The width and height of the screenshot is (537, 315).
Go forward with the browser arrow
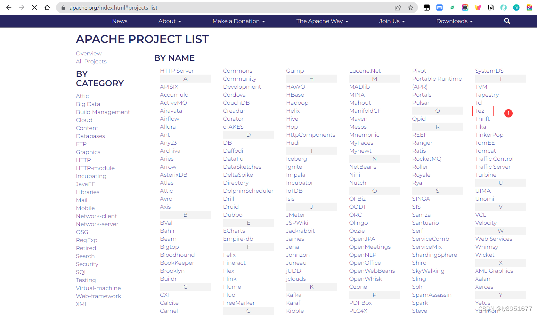[x=21, y=7]
